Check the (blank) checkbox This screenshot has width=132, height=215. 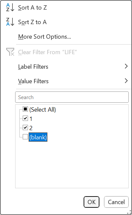point(25,137)
